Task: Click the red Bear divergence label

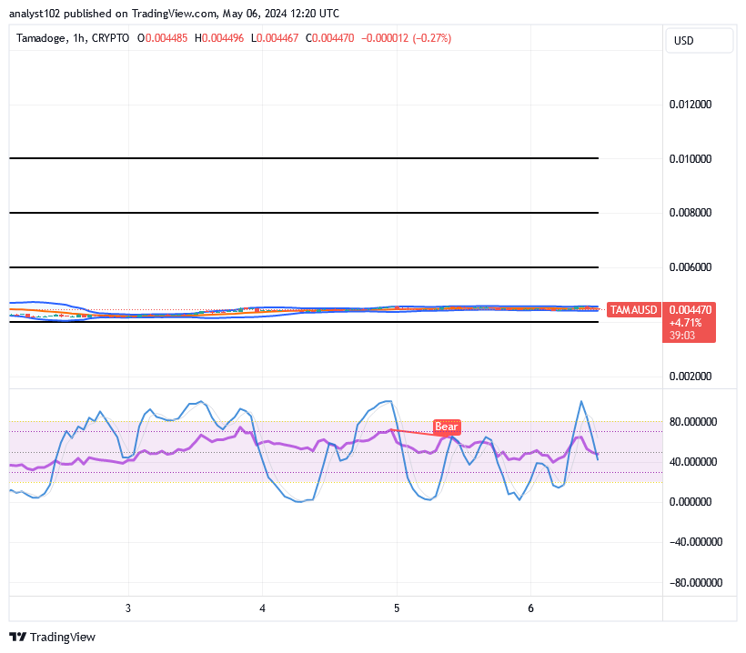Action: [x=447, y=427]
